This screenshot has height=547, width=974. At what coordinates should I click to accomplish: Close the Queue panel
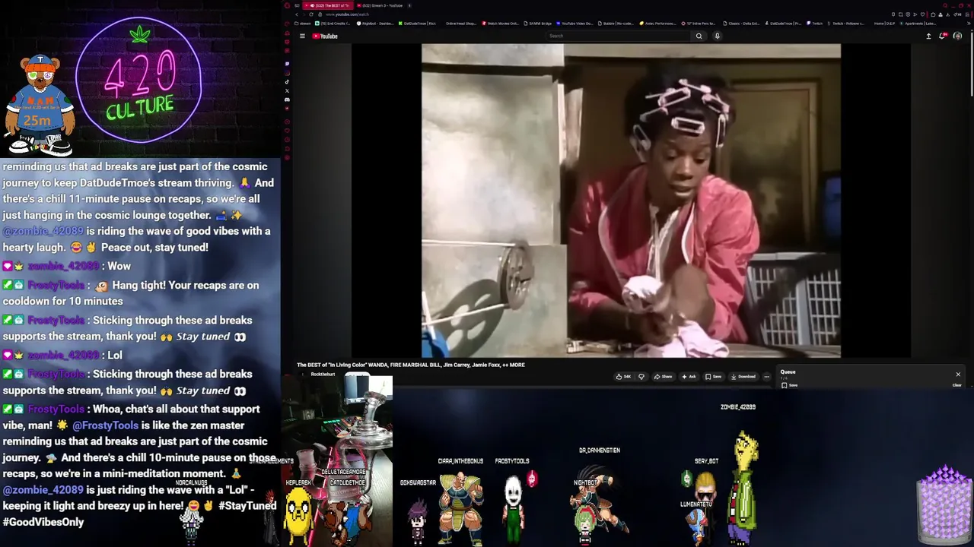click(958, 374)
